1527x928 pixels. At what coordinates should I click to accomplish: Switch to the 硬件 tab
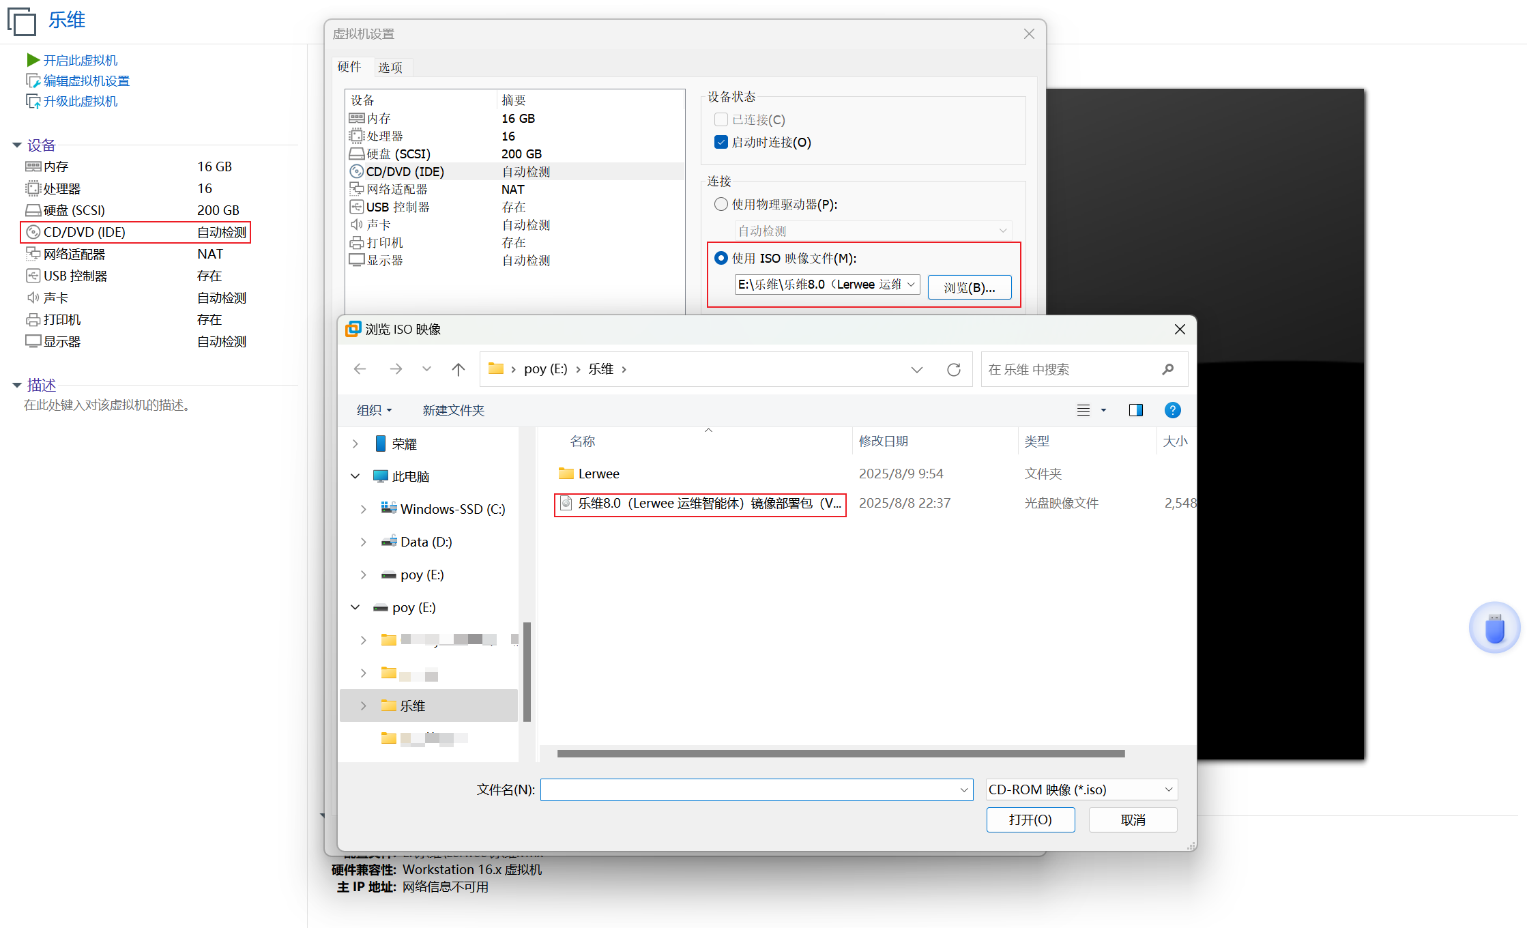(349, 67)
